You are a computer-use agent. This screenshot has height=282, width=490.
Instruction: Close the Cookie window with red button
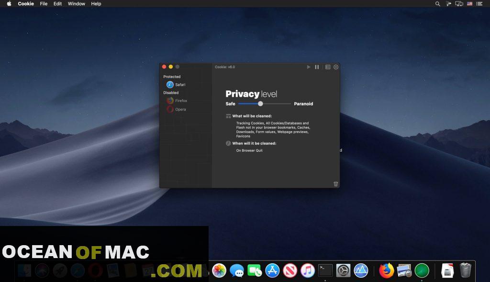164,67
